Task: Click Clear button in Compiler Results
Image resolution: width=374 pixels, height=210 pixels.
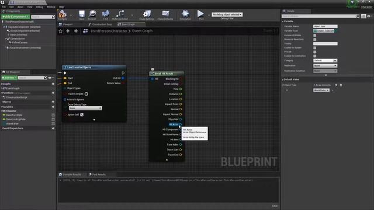Action: [275, 206]
